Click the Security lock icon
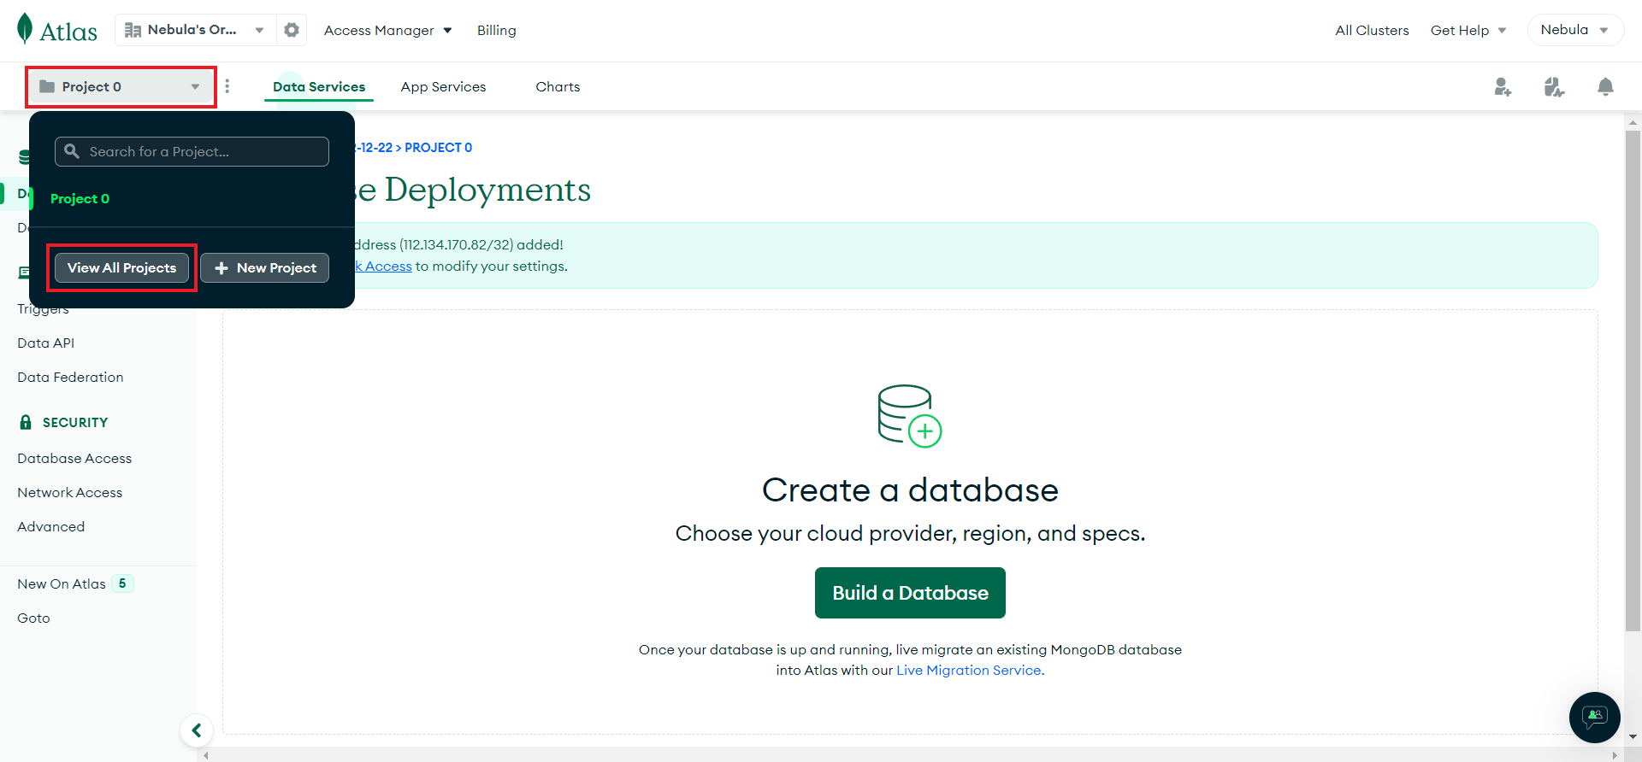Image resolution: width=1642 pixels, height=762 pixels. click(26, 422)
